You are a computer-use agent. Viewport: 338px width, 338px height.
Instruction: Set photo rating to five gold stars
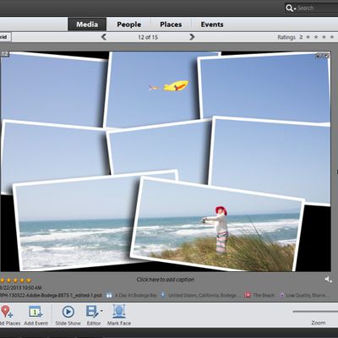point(29,281)
